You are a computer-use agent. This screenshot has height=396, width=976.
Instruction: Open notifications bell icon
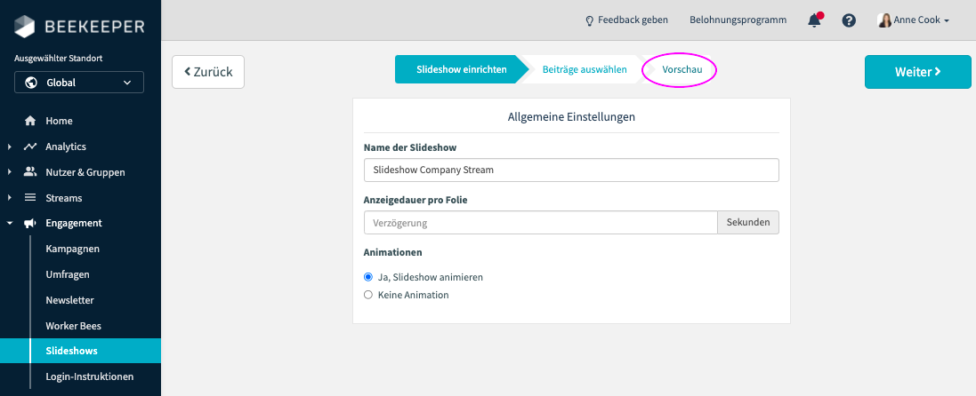(x=813, y=20)
